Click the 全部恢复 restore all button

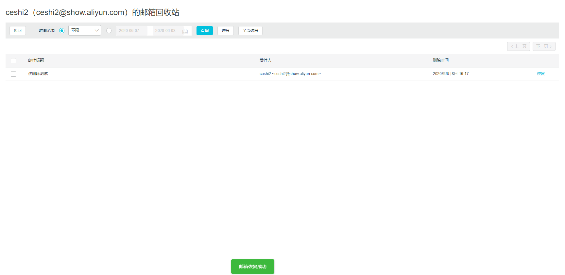tap(250, 31)
